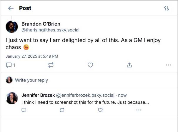The image size is (178, 132).
Task: Open more options on Jennifer's reply
Action: point(139,110)
